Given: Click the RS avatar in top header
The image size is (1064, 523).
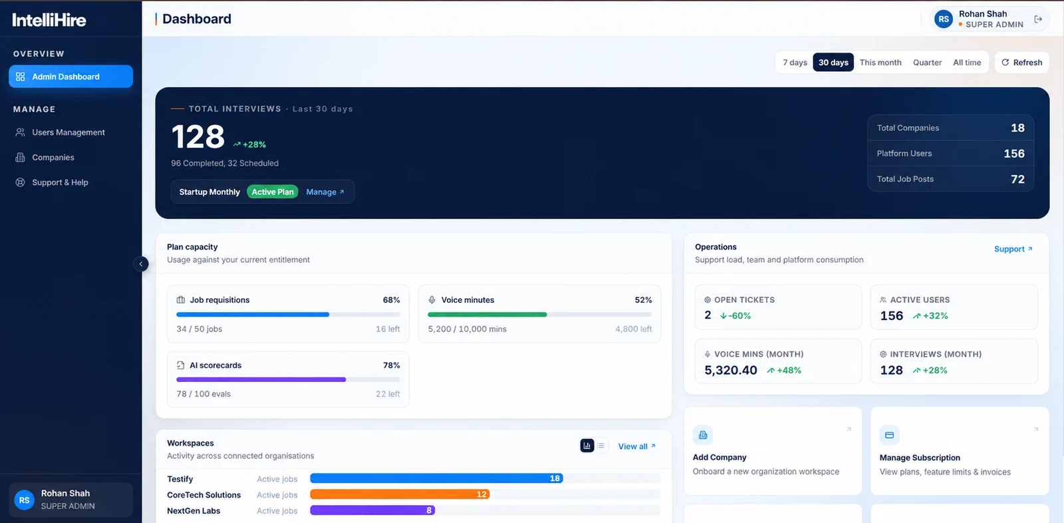Looking at the screenshot, I should click(x=944, y=19).
